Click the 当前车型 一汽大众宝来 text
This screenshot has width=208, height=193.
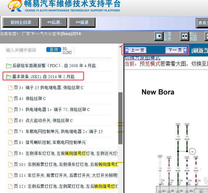[41, 34]
